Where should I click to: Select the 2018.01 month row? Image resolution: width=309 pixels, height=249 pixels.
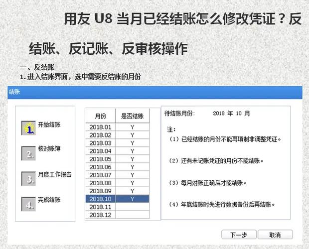tap(117, 127)
